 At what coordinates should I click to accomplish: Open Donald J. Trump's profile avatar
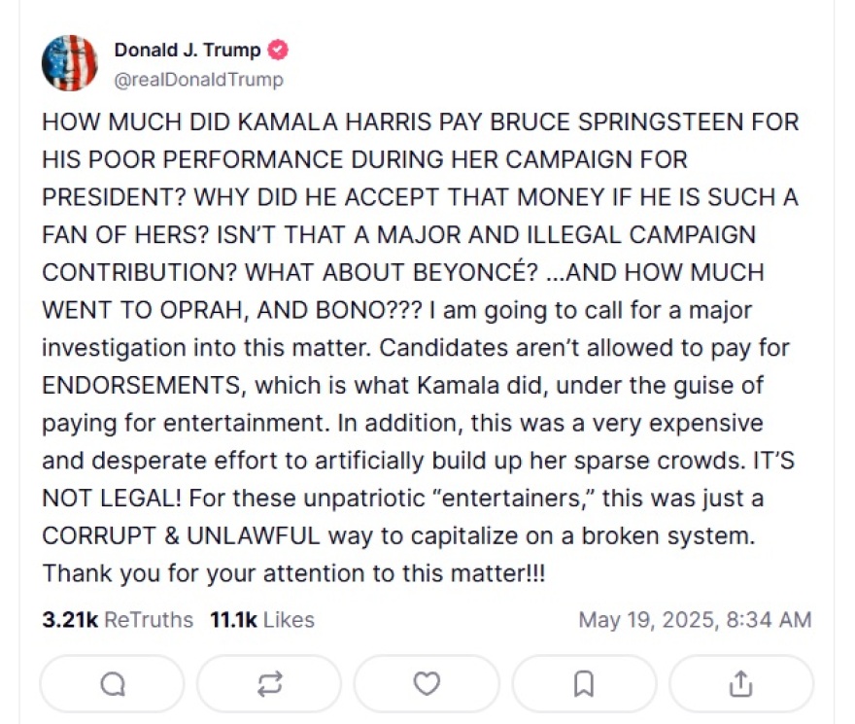point(69,63)
